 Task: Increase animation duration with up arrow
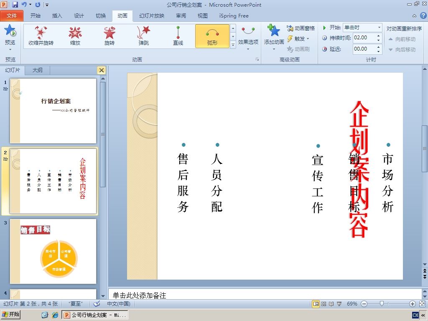point(379,36)
